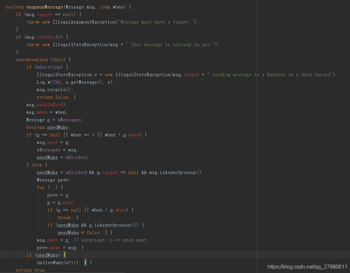Click the break keyword
Image resolution: width=350 pixels, height=273 pixels.
pyautogui.click(x=64, y=218)
